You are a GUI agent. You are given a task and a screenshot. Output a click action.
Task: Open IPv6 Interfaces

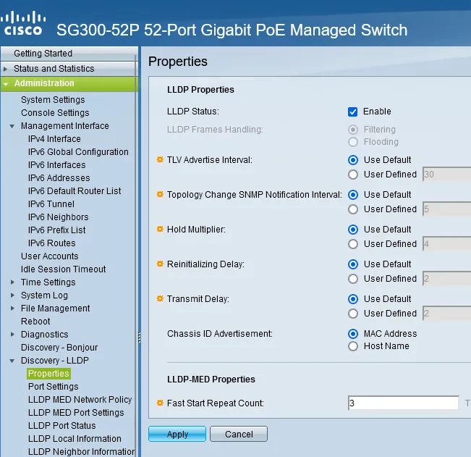coord(56,165)
